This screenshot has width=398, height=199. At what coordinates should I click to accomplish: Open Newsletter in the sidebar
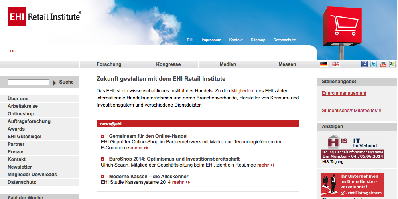[39, 167]
